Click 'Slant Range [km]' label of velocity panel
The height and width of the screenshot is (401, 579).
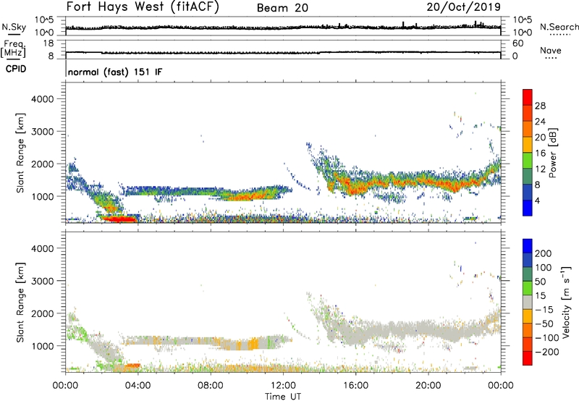point(21,302)
